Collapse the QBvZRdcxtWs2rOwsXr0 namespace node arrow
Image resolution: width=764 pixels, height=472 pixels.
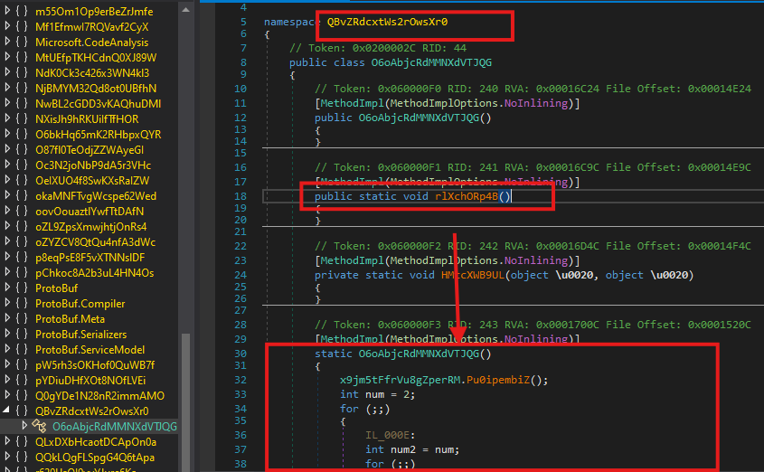[x=6, y=411]
